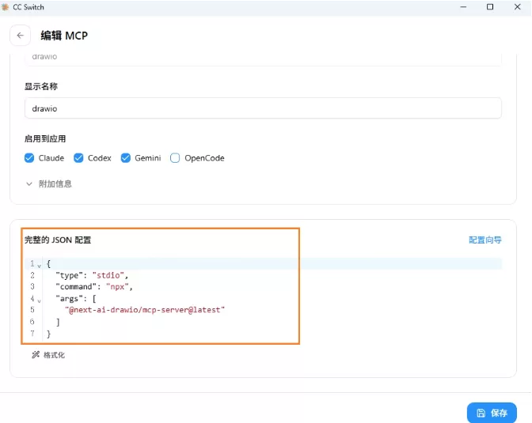Expand the 附加信息 section

coord(48,183)
